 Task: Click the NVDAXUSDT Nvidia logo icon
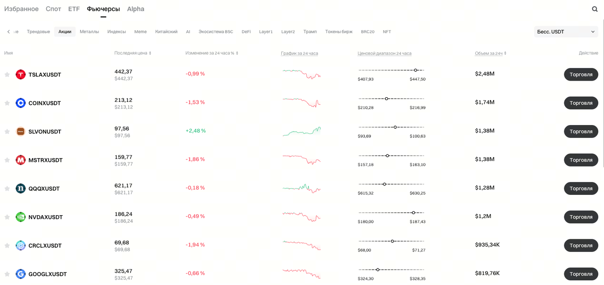pyautogui.click(x=20, y=217)
